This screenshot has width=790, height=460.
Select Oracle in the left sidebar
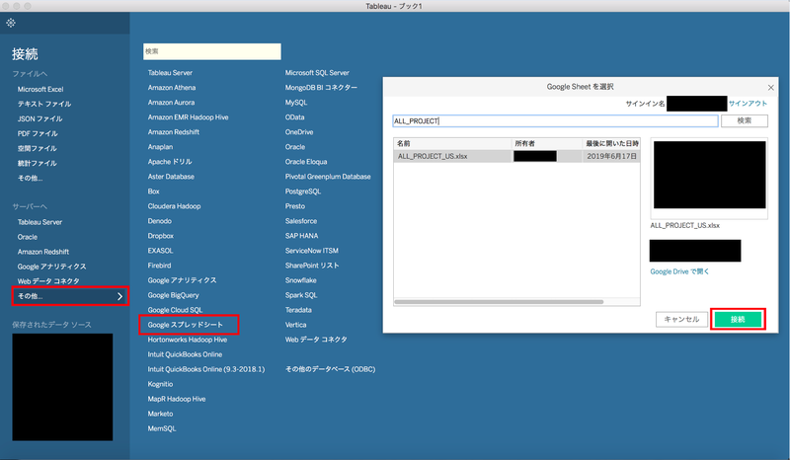pyautogui.click(x=28, y=237)
